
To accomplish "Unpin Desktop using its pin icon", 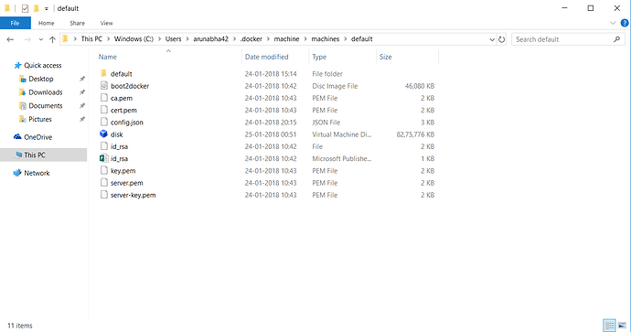I will [x=82, y=79].
